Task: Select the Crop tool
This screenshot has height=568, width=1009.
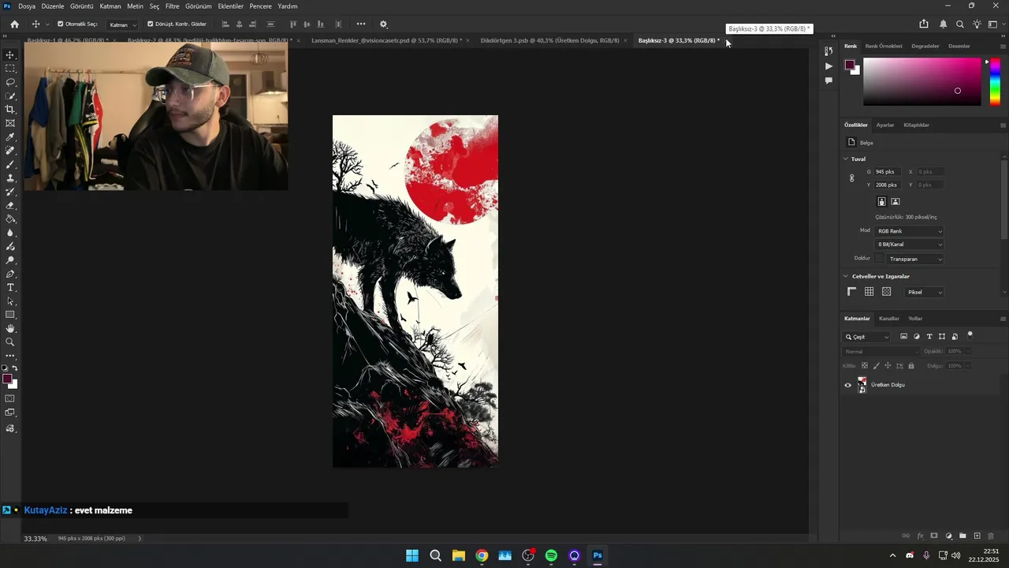Action: 10,110
